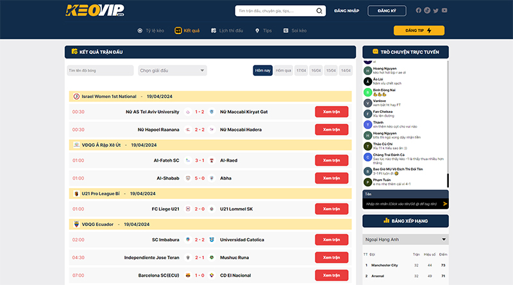The height and width of the screenshot is (285, 513).
Task: Click the KEOVIP logo
Action: pos(94,10)
